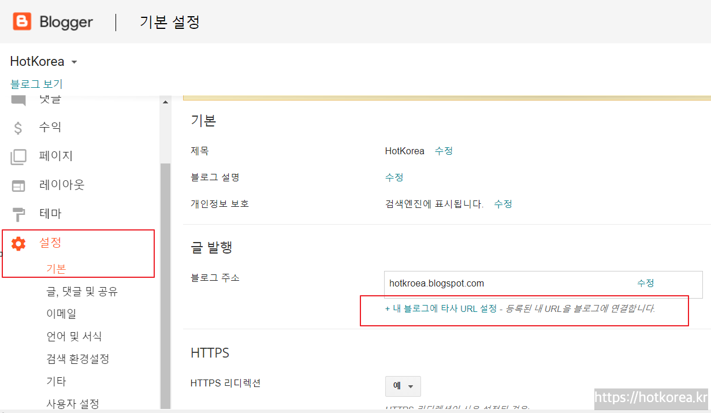Image resolution: width=711 pixels, height=413 pixels.
Task: Click the 기본 설정 page title
Action: click(170, 22)
